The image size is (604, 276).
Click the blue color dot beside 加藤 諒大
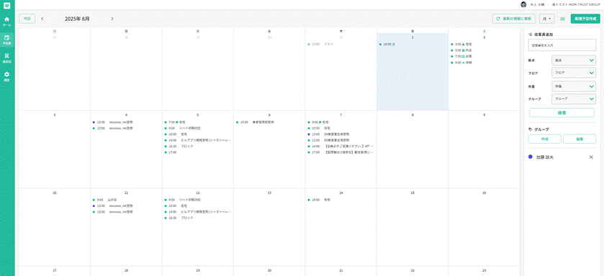click(x=531, y=157)
